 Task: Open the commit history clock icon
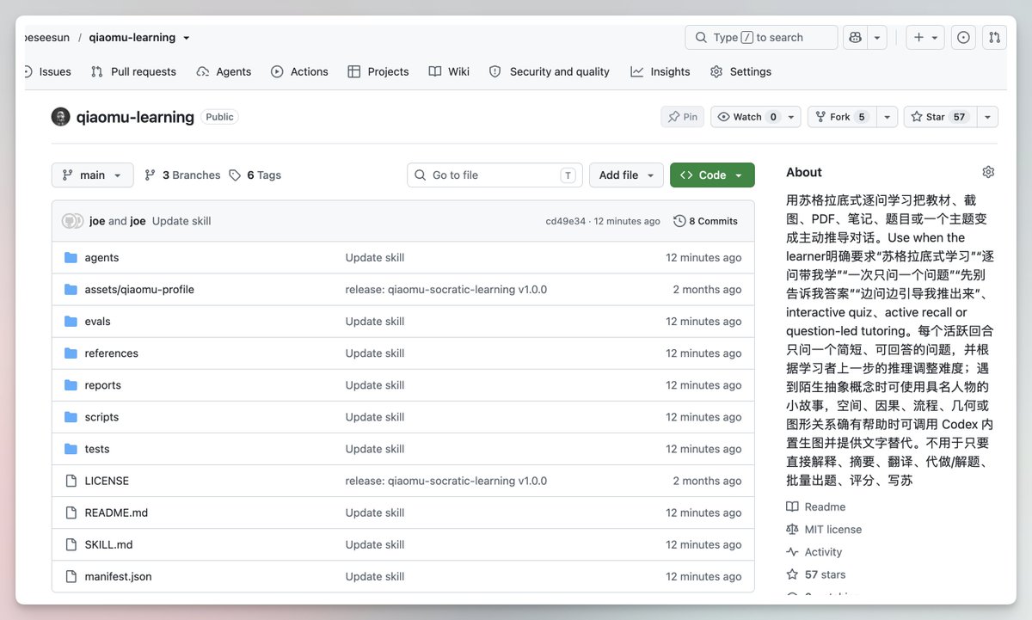point(679,221)
